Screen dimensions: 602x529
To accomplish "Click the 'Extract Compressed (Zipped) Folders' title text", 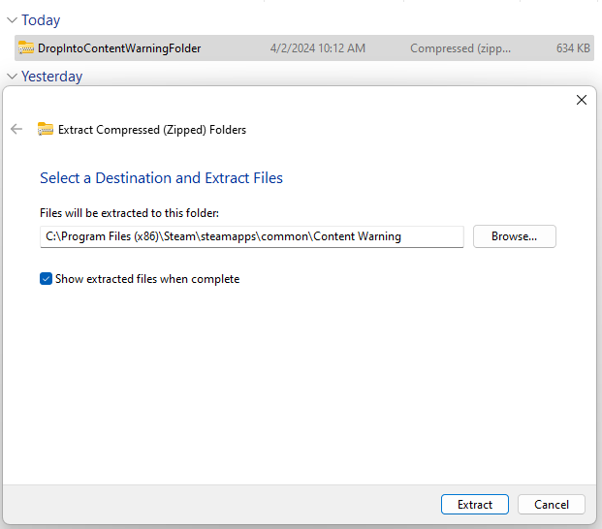I will point(152,129).
